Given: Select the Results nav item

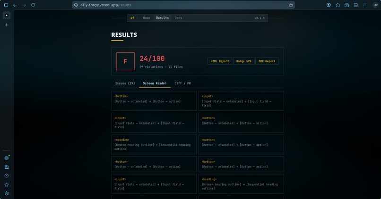Looking at the screenshot, I should 162,18.
